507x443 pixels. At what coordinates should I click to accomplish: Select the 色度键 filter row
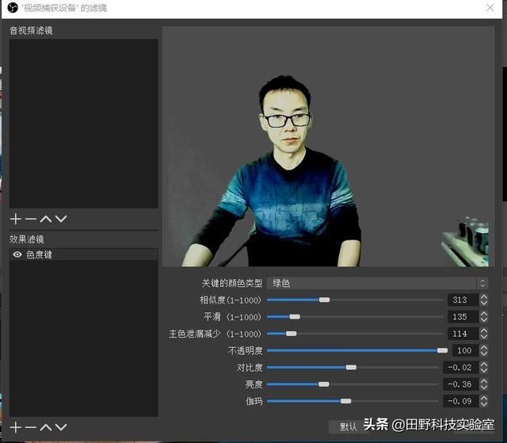[x=84, y=254]
